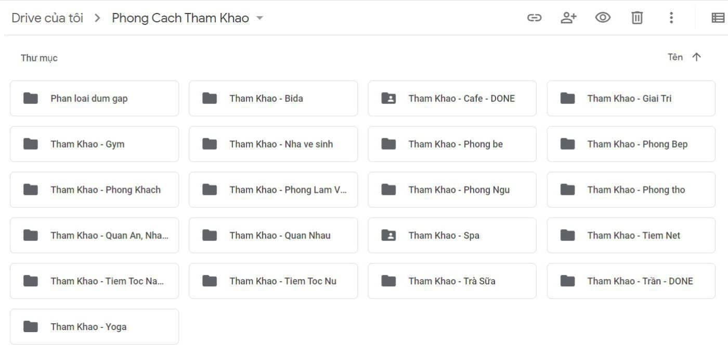Click the shared folder icon for Cafe - DONE
This screenshot has height=356, width=728.
(388, 98)
